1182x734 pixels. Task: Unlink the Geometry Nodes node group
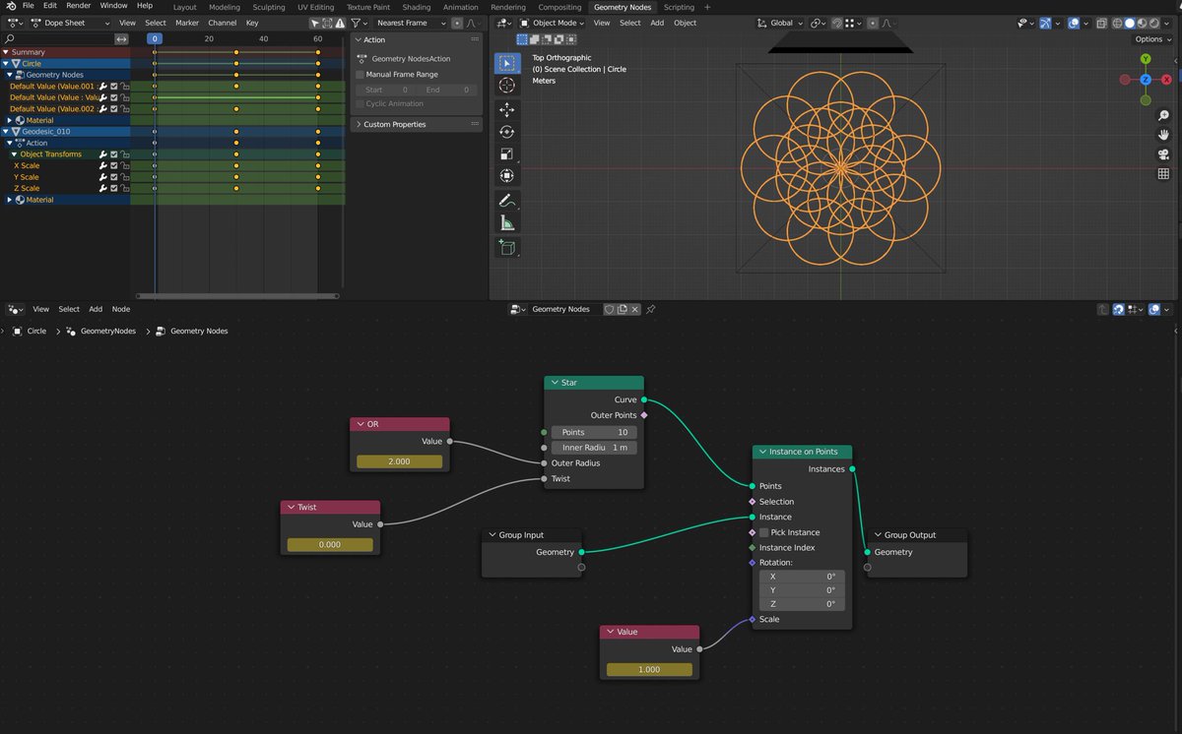(x=635, y=309)
